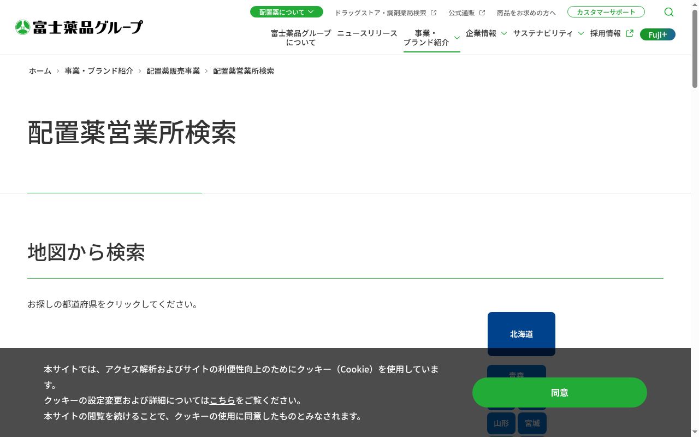Go to ホーム breadcrumb
Image resolution: width=699 pixels, height=437 pixels.
pos(40,71)
